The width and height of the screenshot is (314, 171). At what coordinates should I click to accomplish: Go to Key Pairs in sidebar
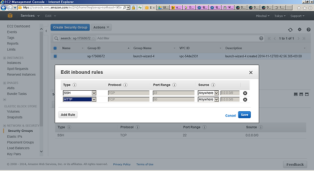point(14,154)
